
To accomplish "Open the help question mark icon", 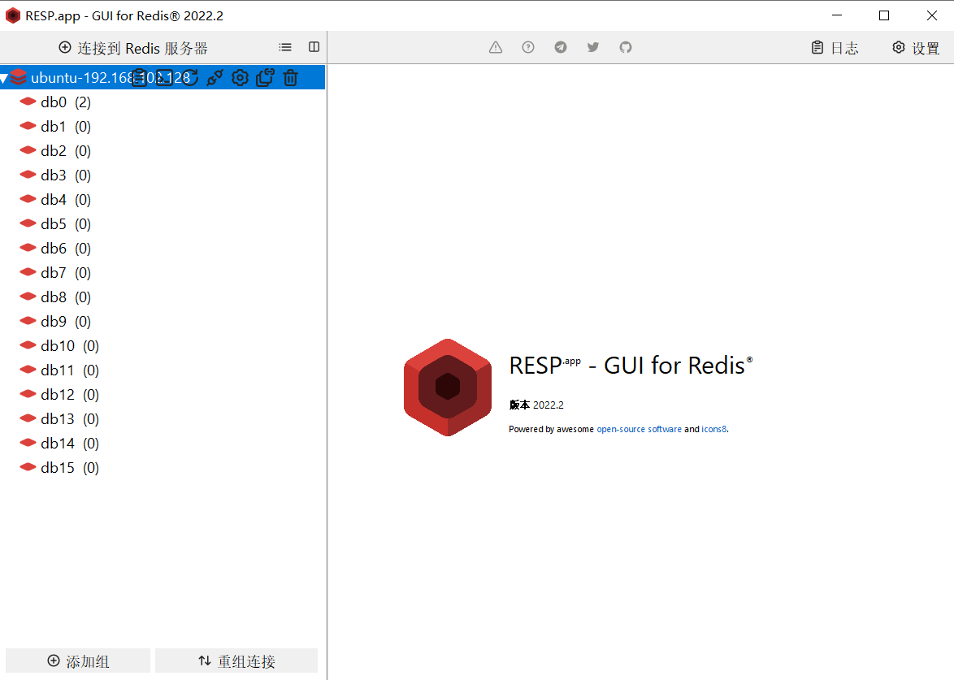I will coord(528,47).
